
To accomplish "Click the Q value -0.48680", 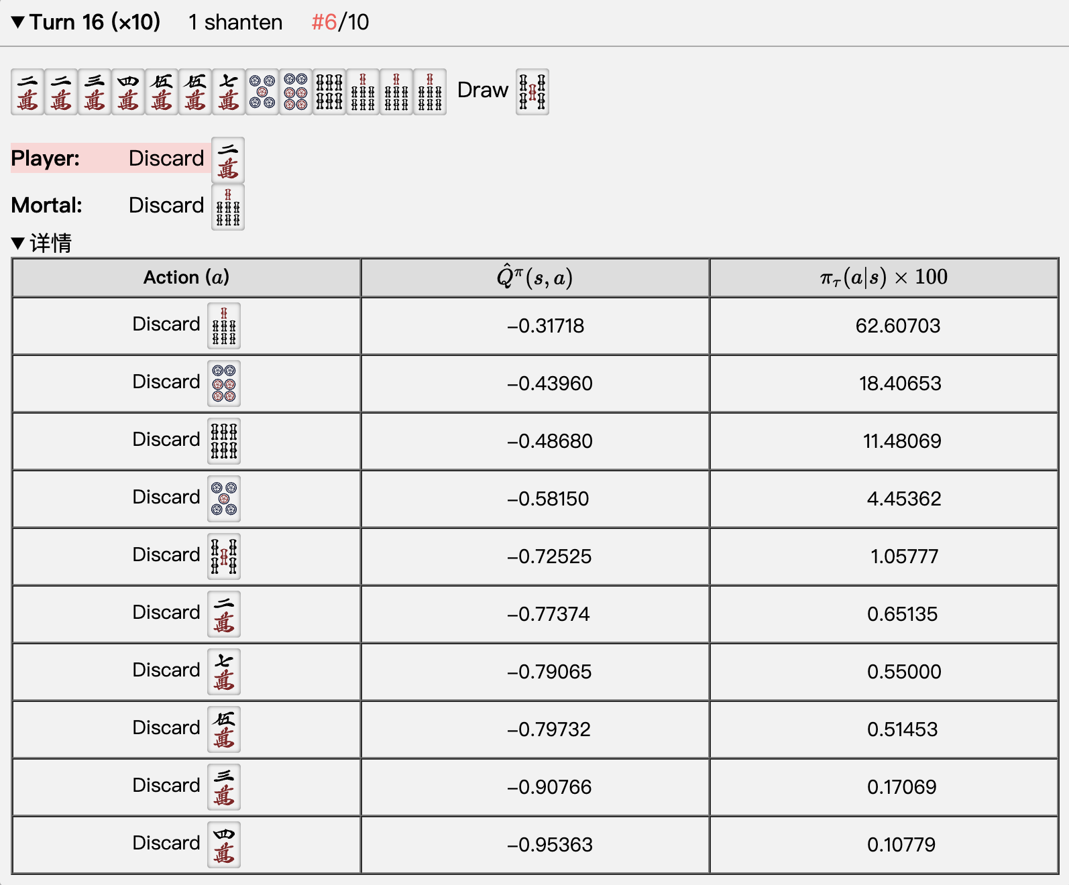I will (x=550, y=441).
